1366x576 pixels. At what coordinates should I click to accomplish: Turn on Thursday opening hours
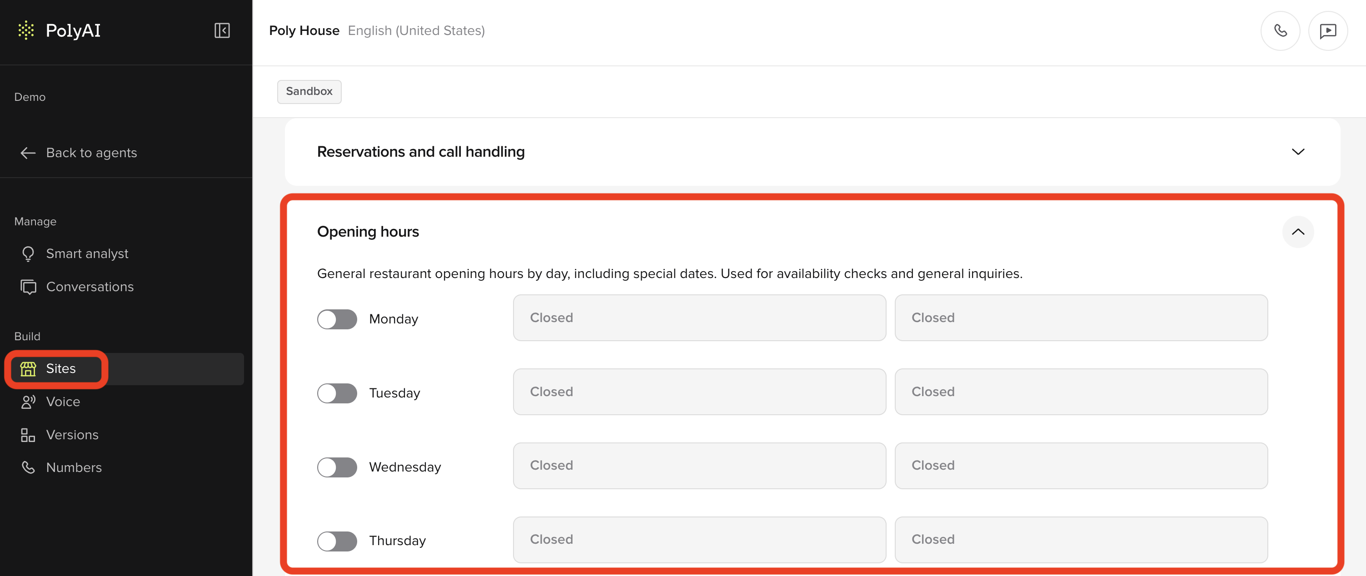[337, 541]
